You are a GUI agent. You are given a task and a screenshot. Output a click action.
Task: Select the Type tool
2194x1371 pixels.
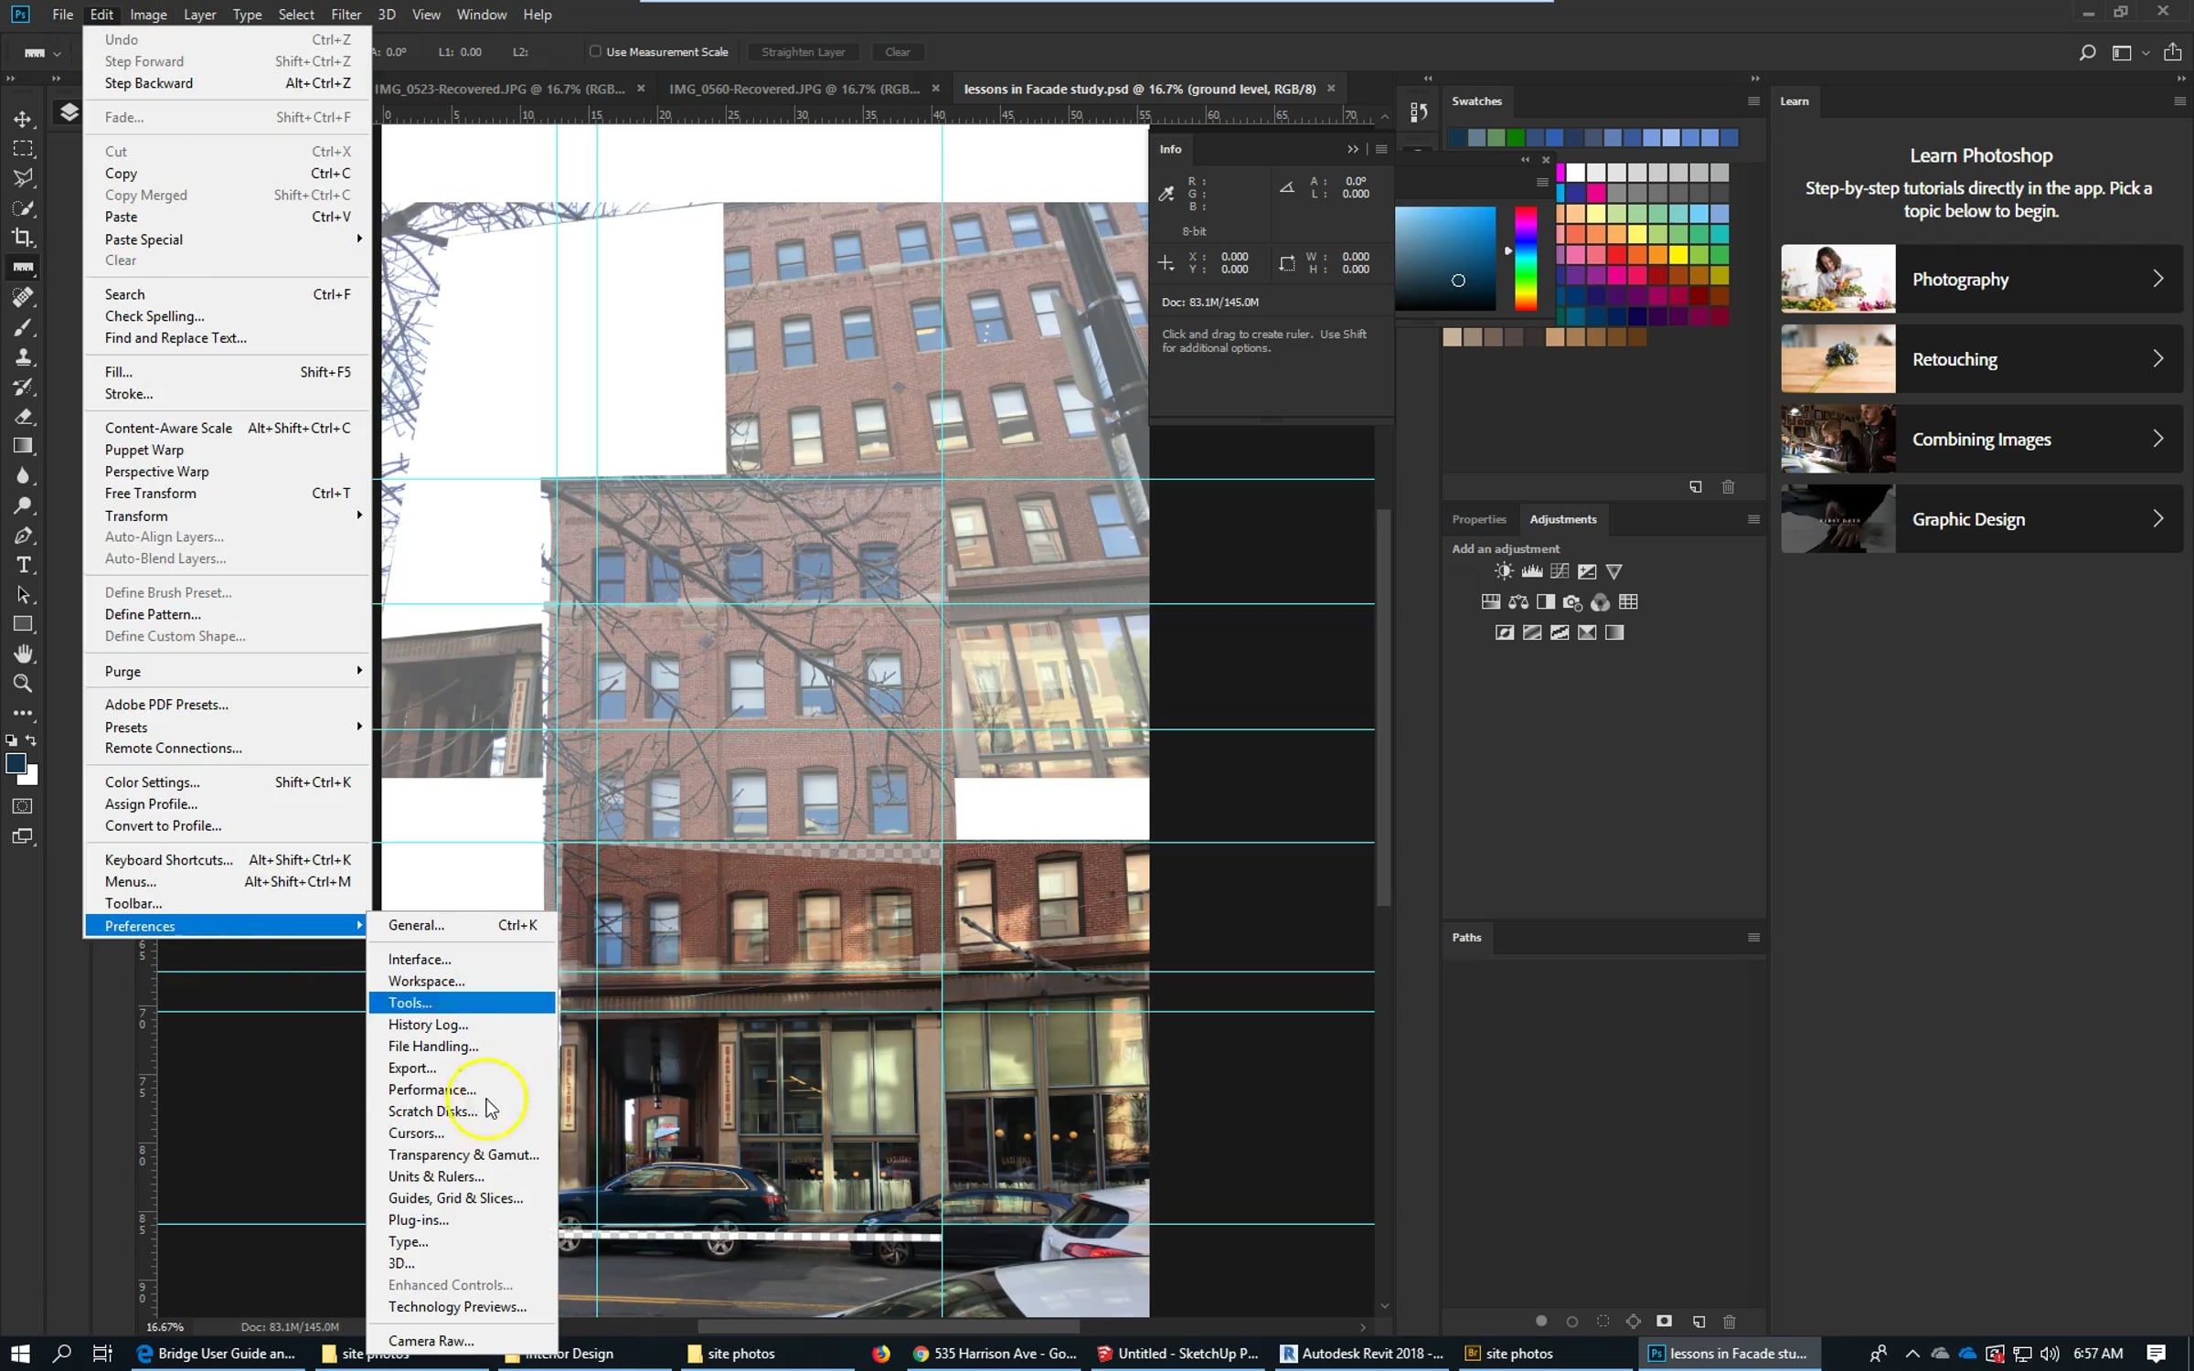(x=23, y=565)
